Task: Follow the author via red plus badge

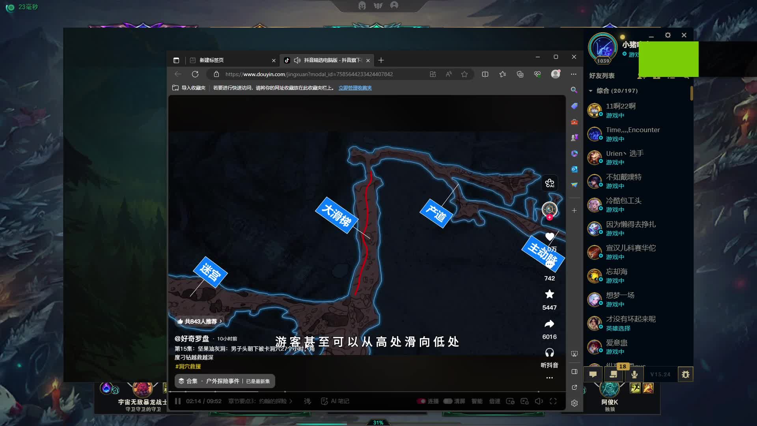Action: tap(550, 217)
